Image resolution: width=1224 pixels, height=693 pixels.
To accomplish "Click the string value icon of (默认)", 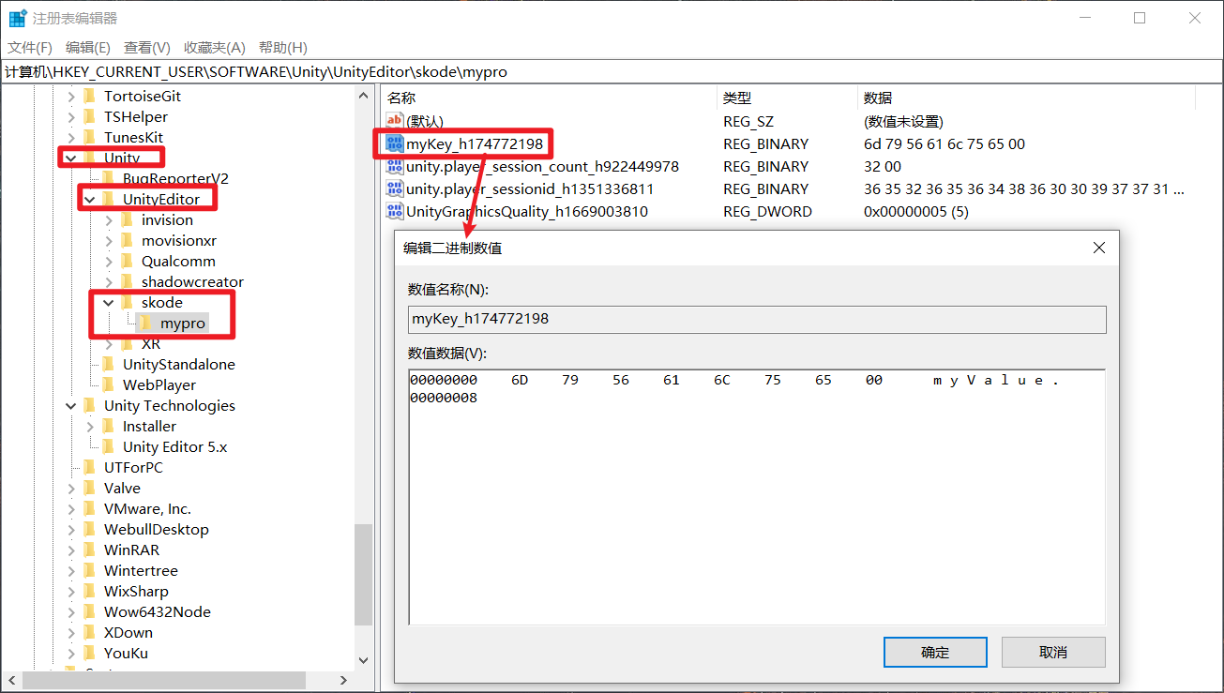I will [395, 121].
